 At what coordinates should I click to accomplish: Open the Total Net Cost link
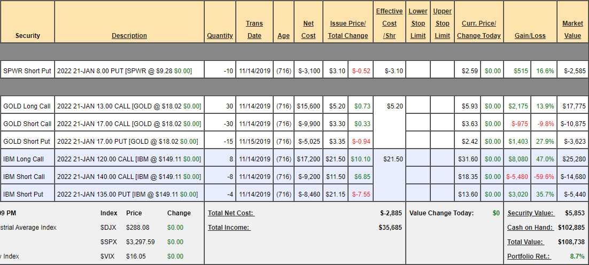(231, 213)
